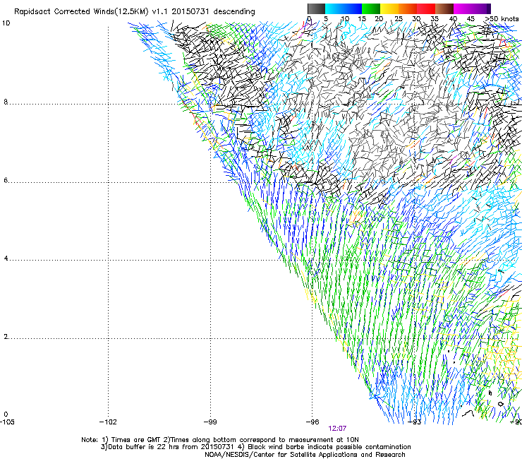Image resolution: width=522 pixels, height=459 pixels.
Task: Click the magenta 40-45 knots legend color
Action: pos(463,8)
